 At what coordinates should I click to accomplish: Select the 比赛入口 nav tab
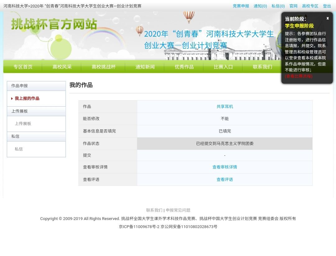point(223,67)
